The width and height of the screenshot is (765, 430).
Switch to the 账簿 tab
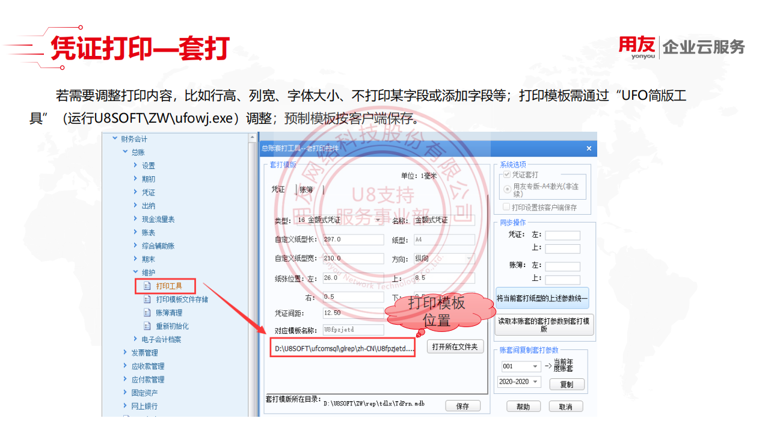point(306,189)
